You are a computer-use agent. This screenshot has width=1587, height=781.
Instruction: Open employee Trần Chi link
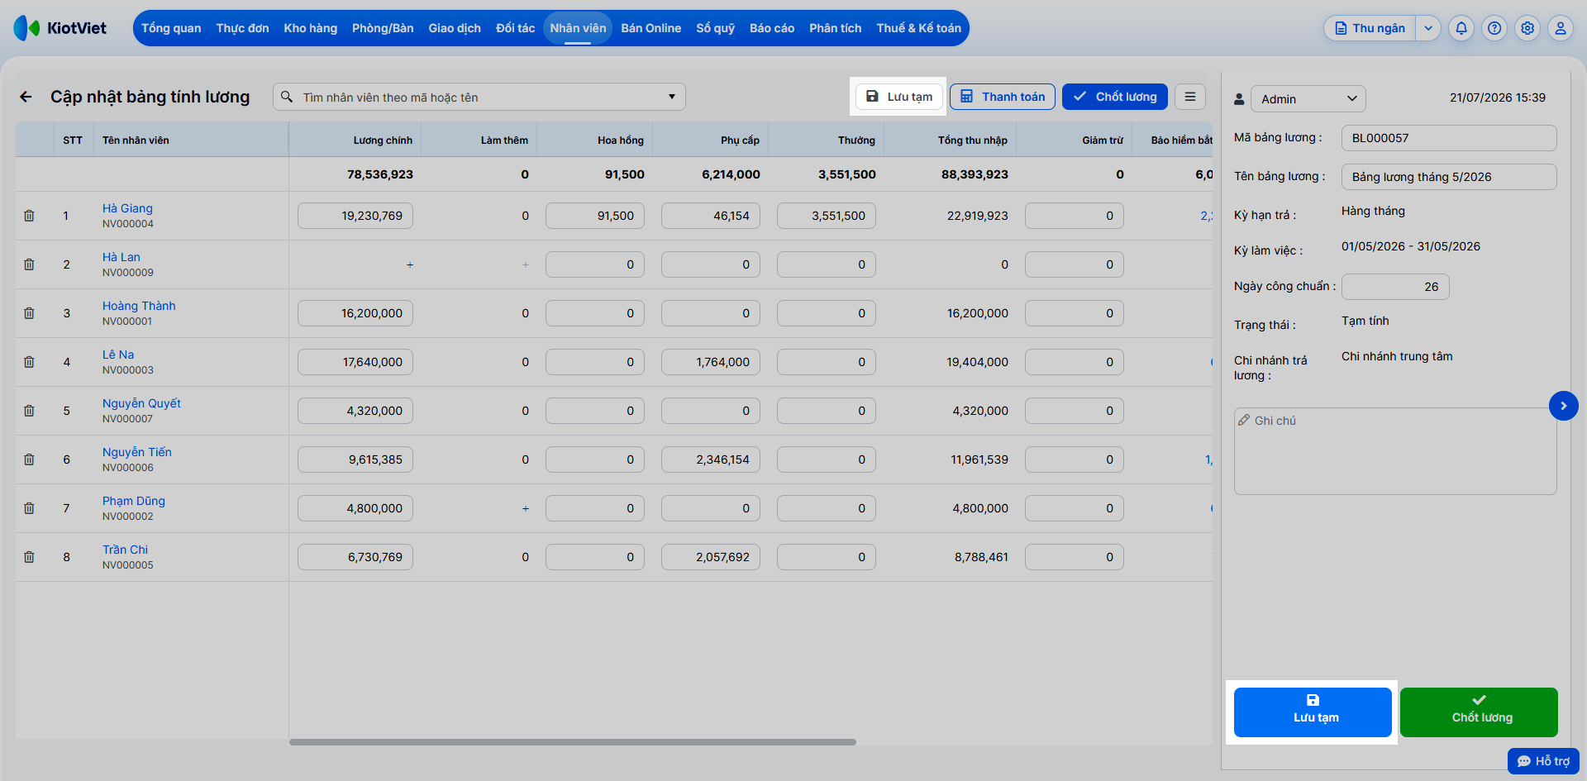pos(125,550)
